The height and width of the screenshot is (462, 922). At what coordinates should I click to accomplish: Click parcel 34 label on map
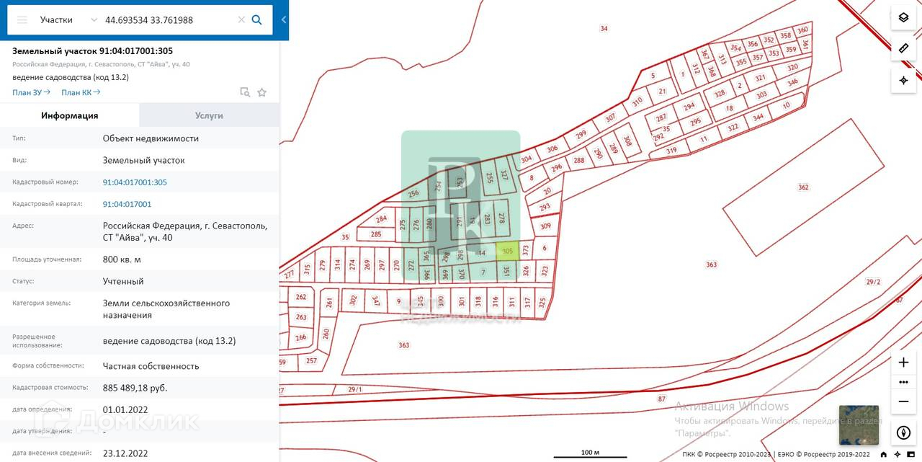604,29
